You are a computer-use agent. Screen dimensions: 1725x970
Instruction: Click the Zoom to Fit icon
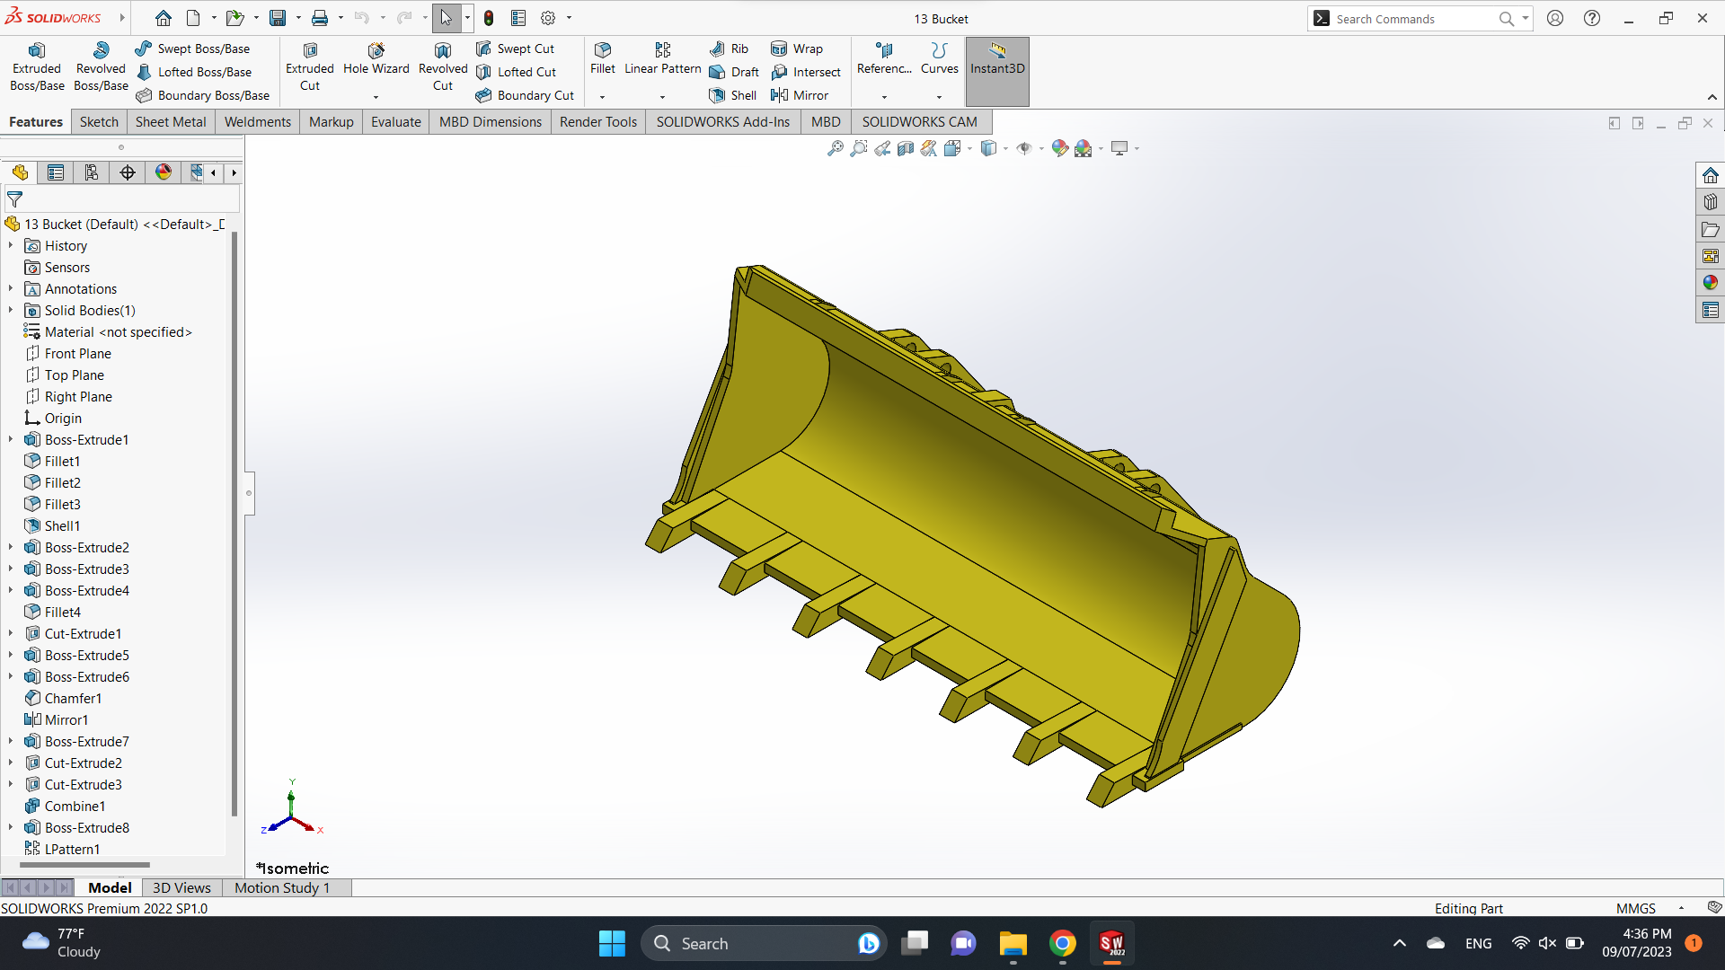coord(835,148)
